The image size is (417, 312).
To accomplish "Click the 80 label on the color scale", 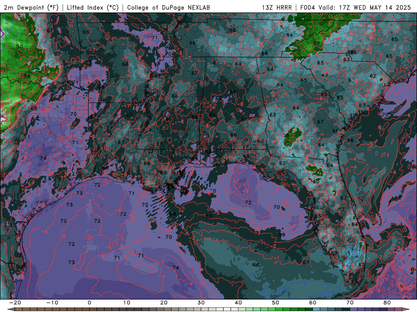I will click(387, 303).
